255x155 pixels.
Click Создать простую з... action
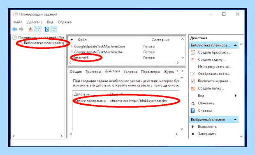(215, 52)
